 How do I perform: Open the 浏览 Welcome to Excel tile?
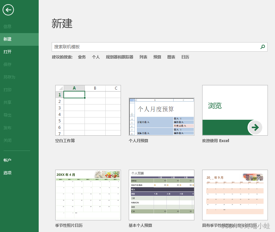[x=235, y=110]
